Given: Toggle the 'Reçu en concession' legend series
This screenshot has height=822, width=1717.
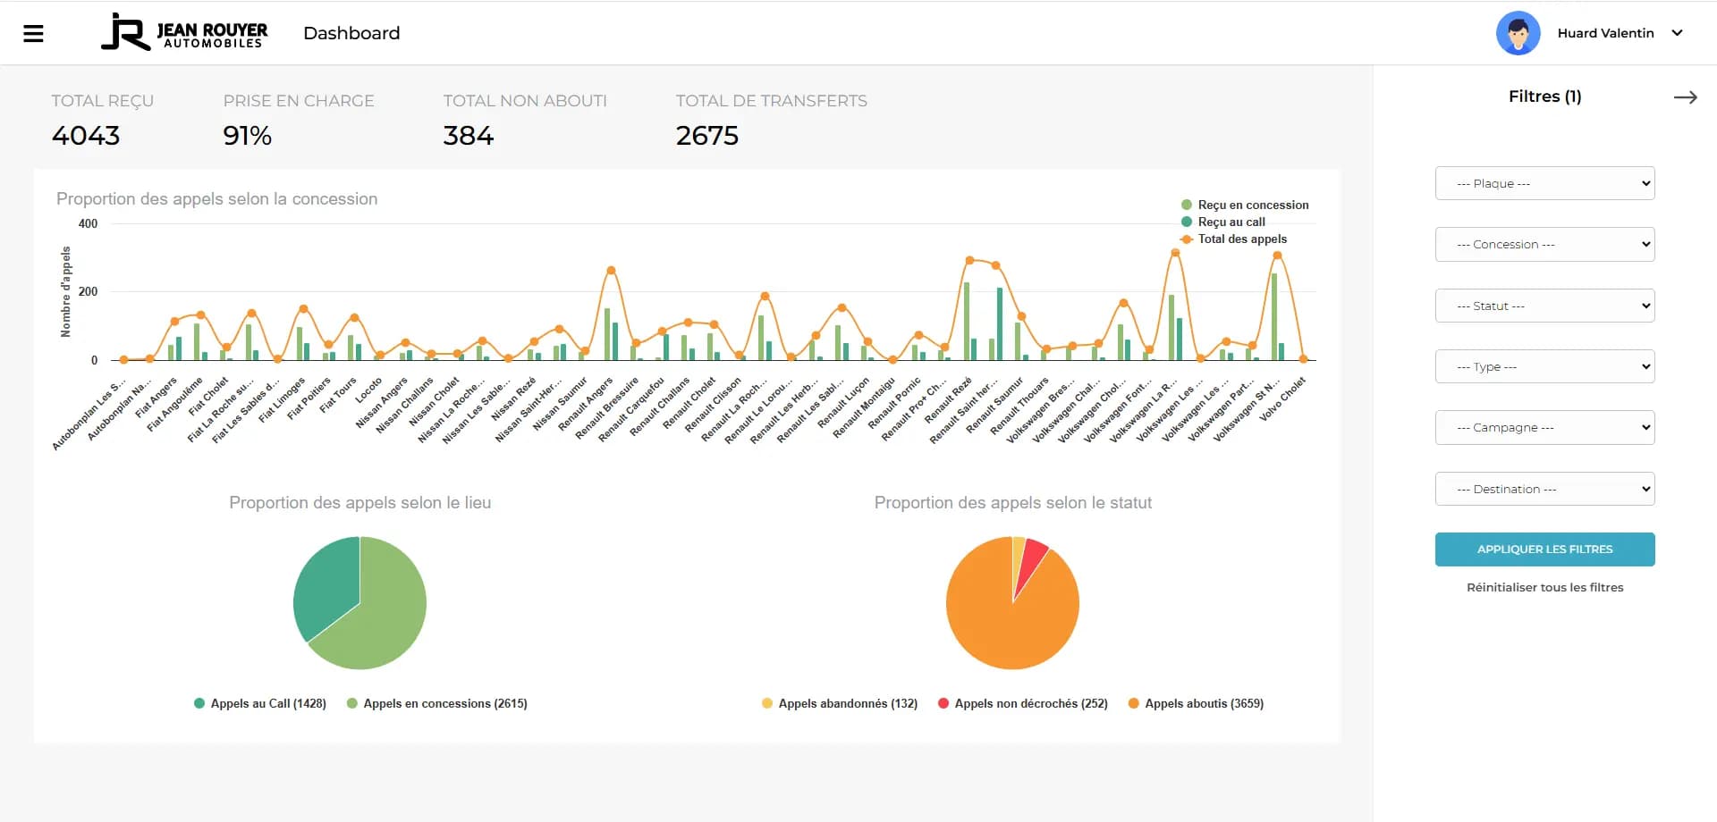Looking at the screenshot, I should coord(1252,205).
